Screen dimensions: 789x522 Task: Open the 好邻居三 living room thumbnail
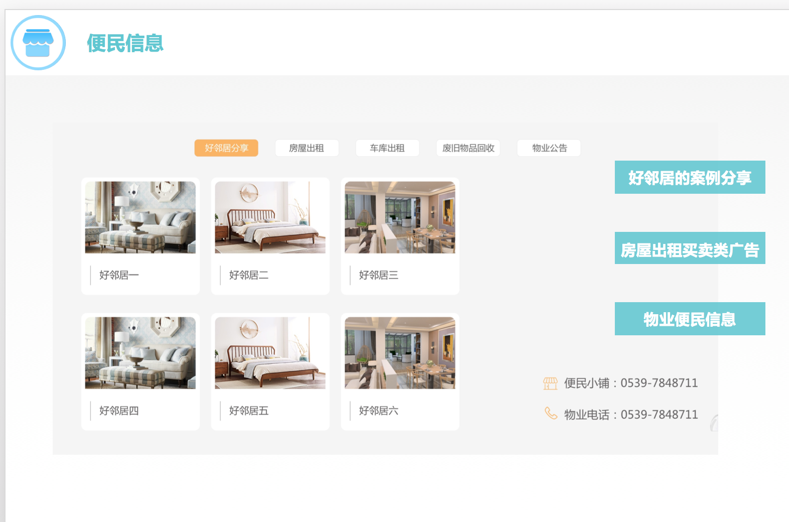pyautogui.click(x=400, y=217)
